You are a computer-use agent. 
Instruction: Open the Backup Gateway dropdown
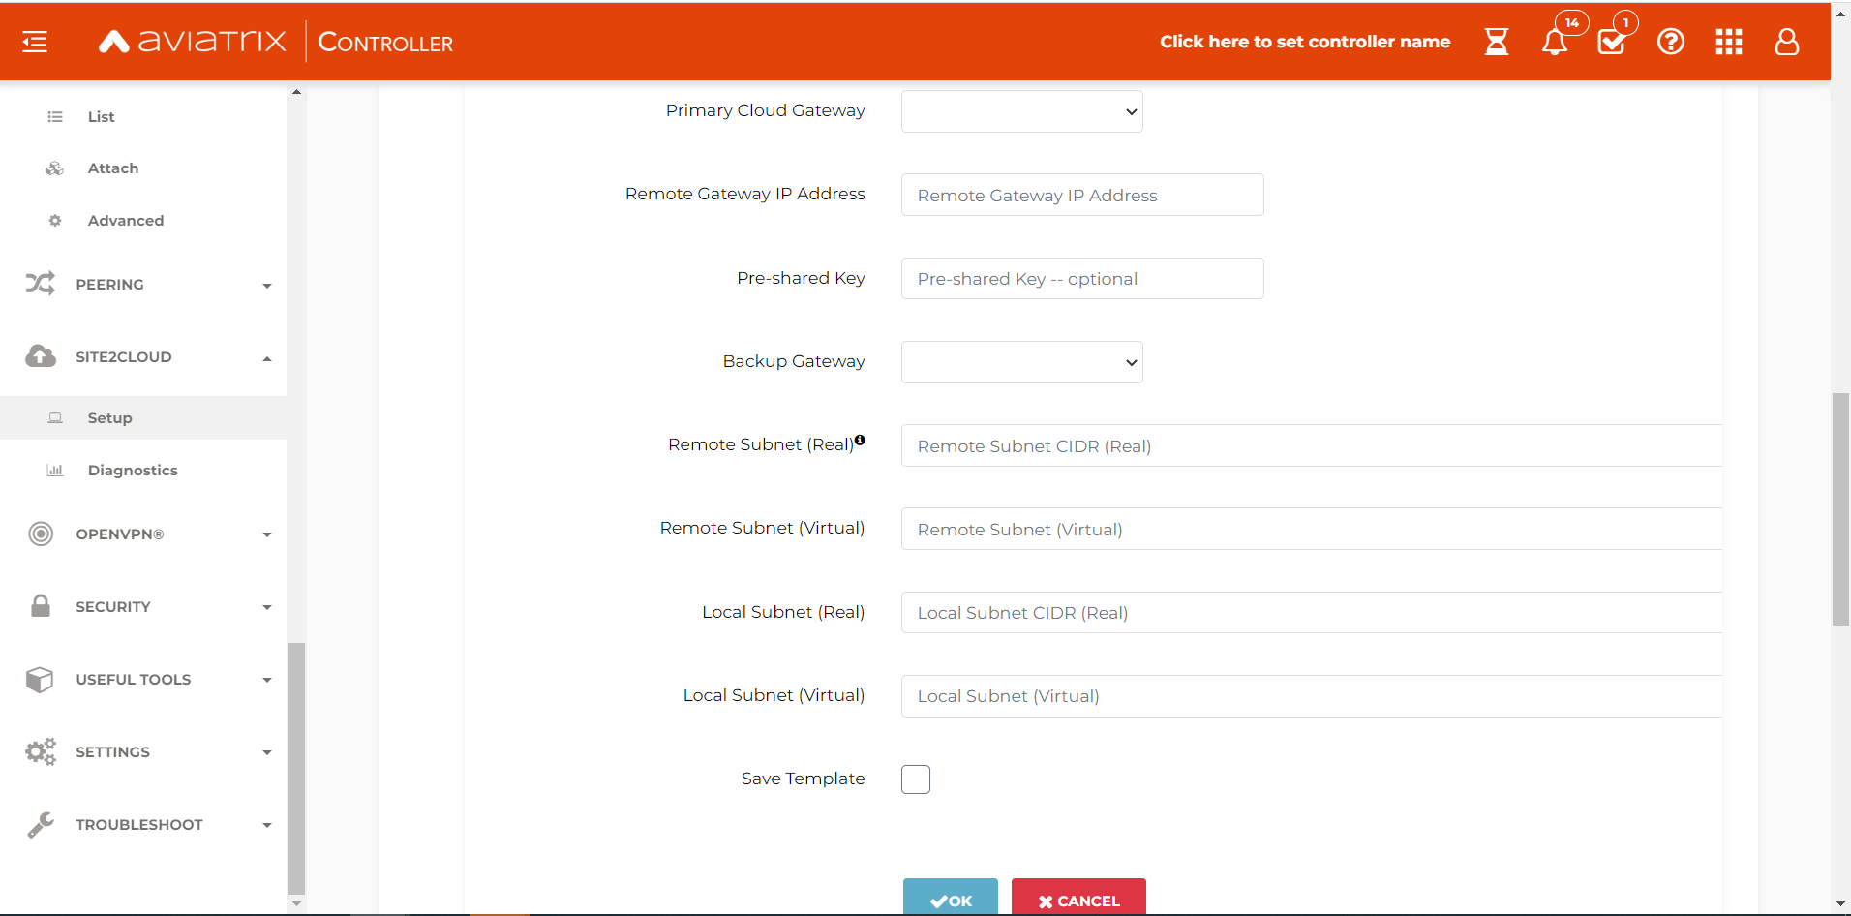(x=1021, y=361)
